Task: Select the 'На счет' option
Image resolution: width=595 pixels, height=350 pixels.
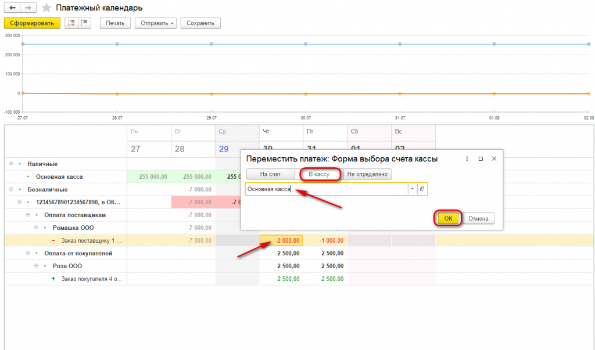Action: coord(270,174)
